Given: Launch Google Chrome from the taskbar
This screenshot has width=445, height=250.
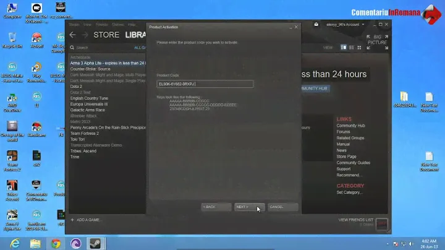Looking at the screenshot, I should point(56,242).
